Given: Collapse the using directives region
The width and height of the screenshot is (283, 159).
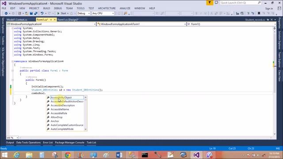Looking at the screenshot, I should point(12,28).
